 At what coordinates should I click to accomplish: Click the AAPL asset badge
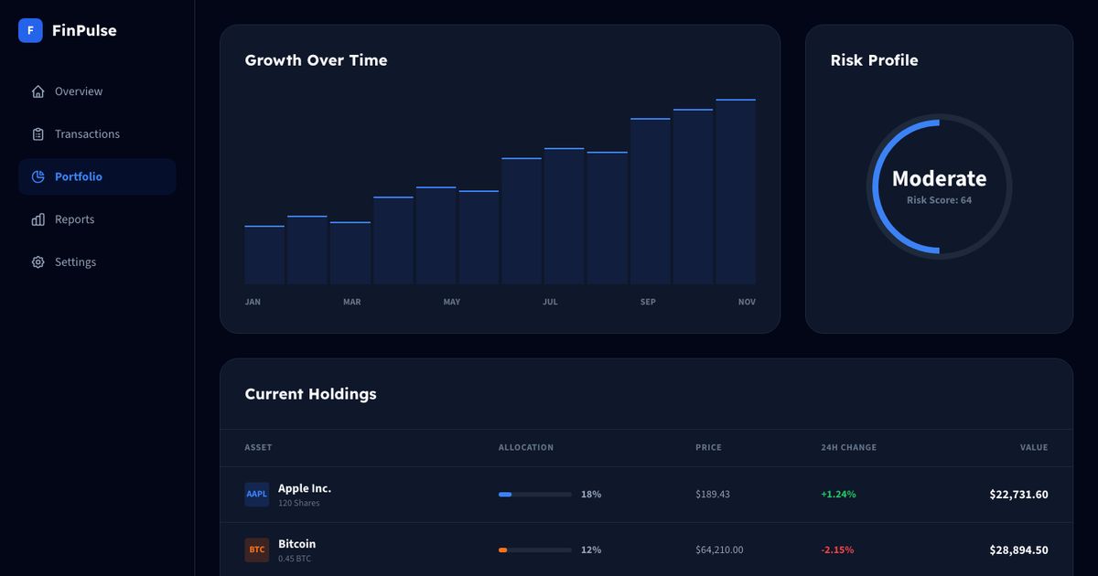[257, 495]
